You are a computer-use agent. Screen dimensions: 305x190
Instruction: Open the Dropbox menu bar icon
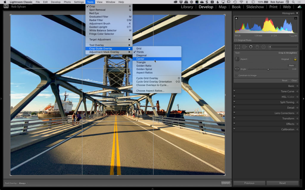(x=181, y=2)
